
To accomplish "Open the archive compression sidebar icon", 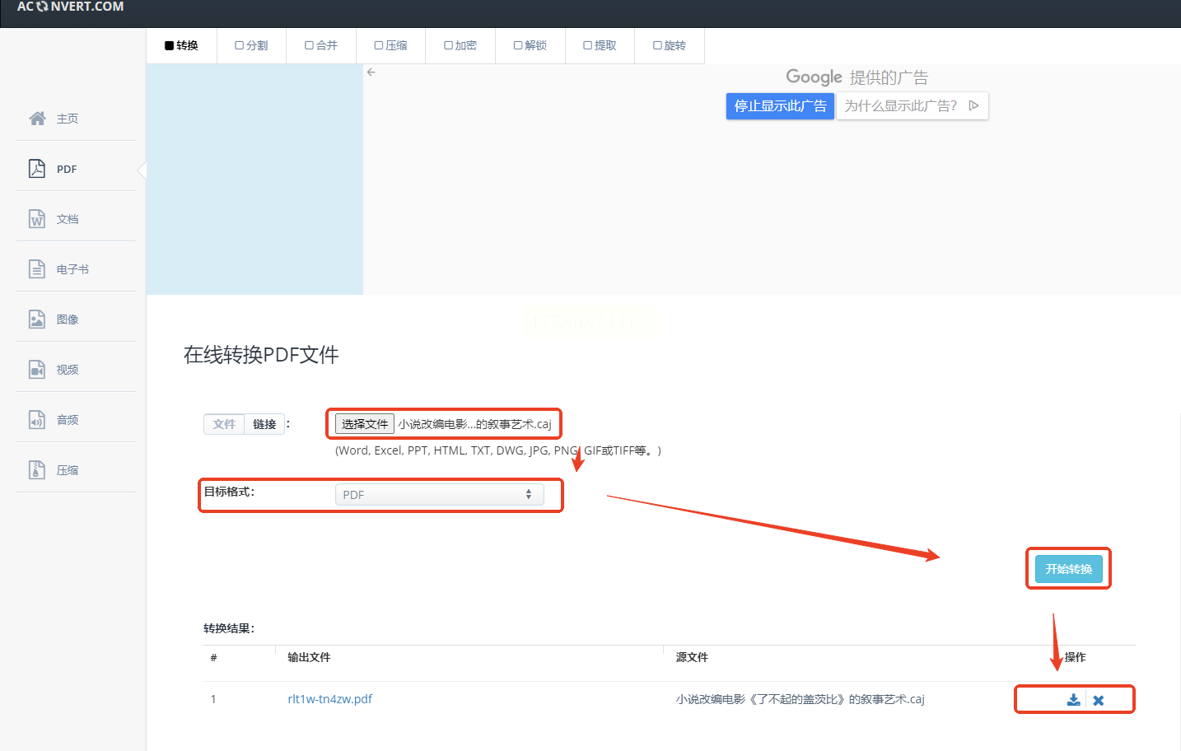I will 37,470.
